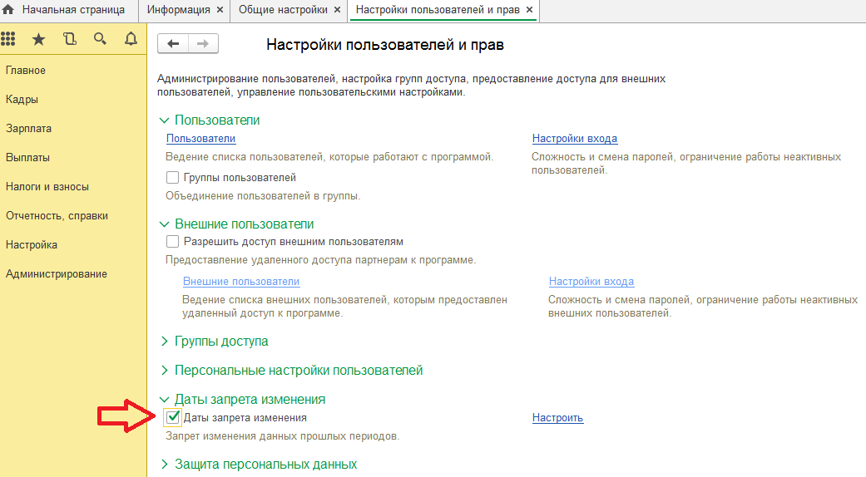
Task: Open the sections menu grid icon
Action: [7, 39]
